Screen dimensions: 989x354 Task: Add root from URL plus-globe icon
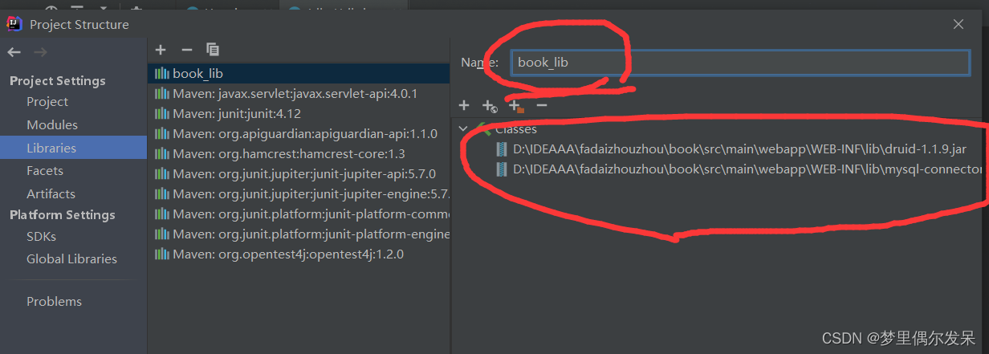coord(489,106)
